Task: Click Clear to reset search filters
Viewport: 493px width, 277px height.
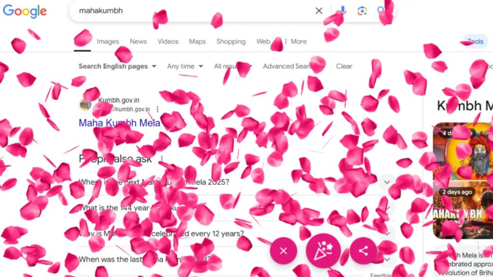Action: tap(344, 66)
